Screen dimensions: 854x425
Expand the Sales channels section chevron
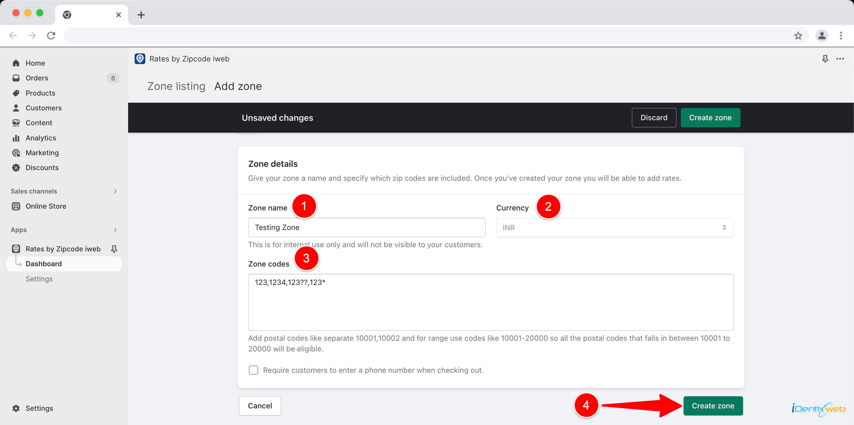coord(115,191)
